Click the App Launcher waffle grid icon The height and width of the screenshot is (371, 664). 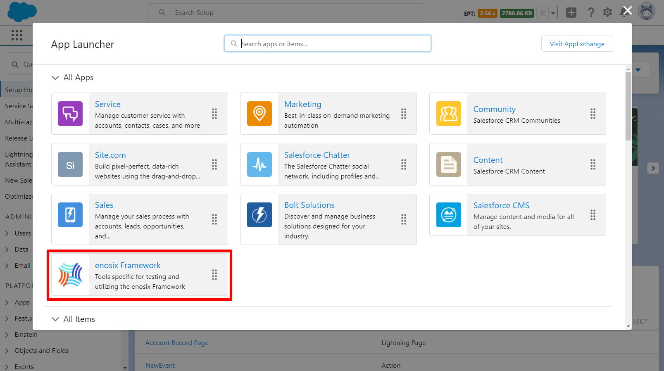17,35
